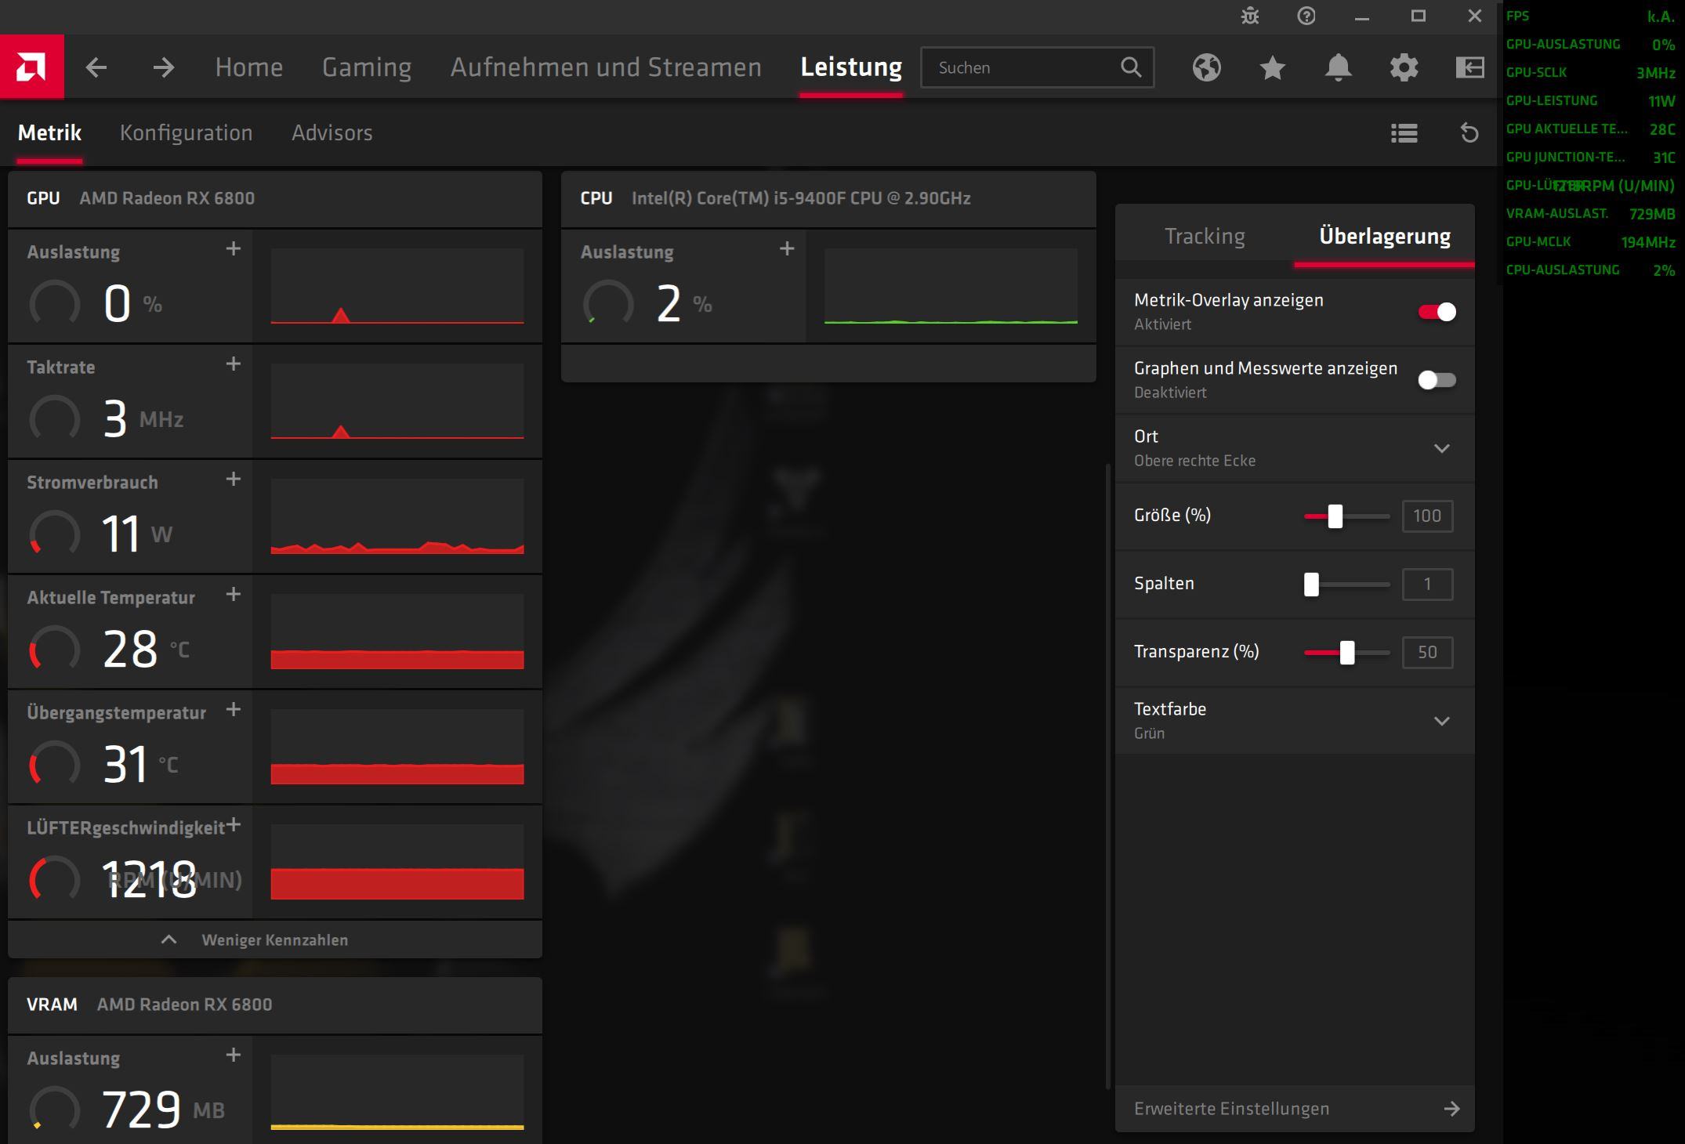Image resolution: width=1685 pixels, height=1144 pixels.
Task: Add Übergangstemperatur metric with plus
Action: pos(234,710)
